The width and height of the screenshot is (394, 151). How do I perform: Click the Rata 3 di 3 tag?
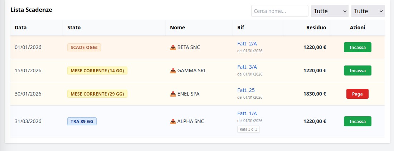(x=248, y=129)
